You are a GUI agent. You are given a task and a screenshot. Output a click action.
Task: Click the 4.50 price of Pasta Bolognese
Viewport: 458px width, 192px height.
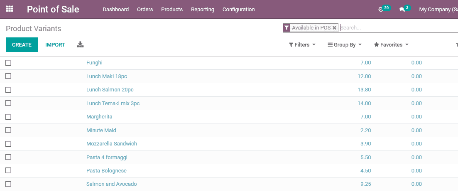coord(366,171)
